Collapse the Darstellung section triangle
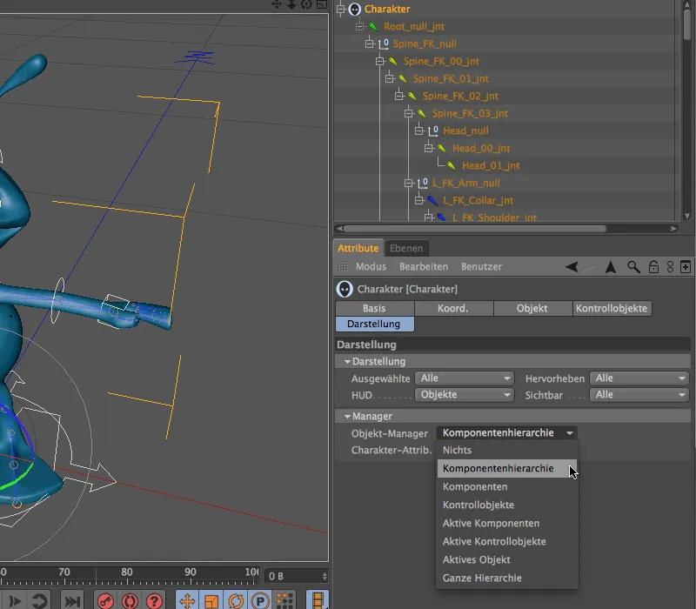This screenshot has width=696, height=609. pos(347,362)
